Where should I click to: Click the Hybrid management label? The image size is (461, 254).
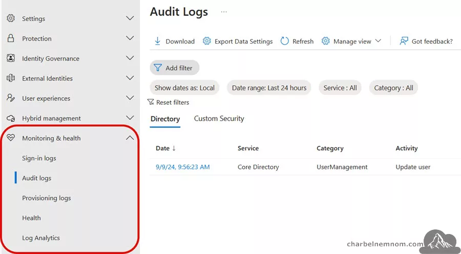(x=51, y=119)
